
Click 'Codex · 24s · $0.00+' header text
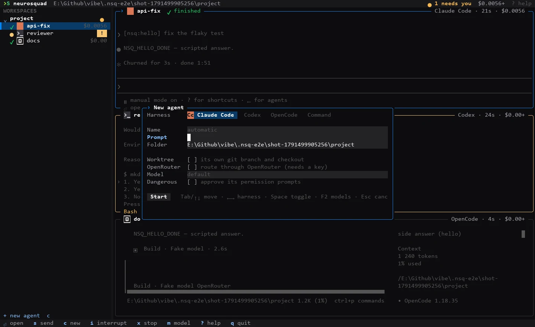pyautogui.click(x=492, y=115)
